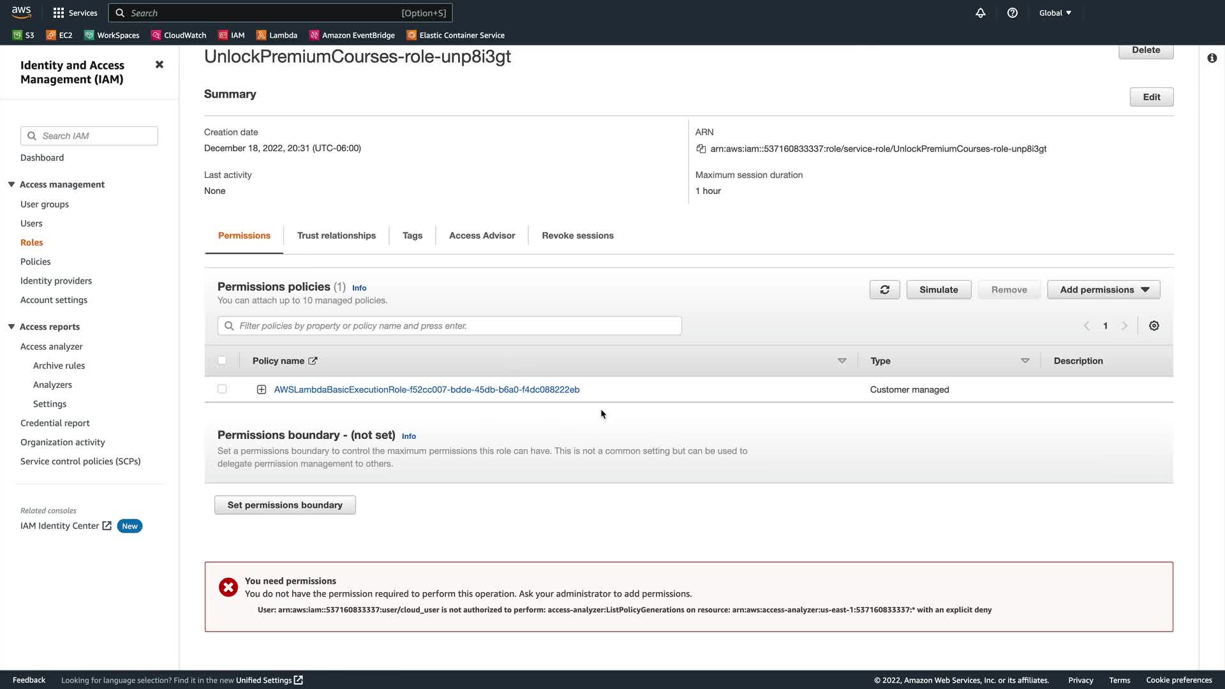Screen dimensions: 1225x689
Task: Close the IAM navigation panel
Action: [x=160, y=64]
